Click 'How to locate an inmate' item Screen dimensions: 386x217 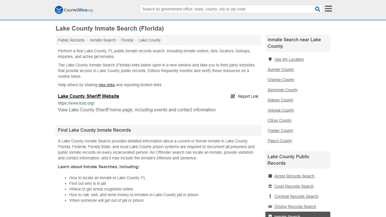click(x=107, y=178)
